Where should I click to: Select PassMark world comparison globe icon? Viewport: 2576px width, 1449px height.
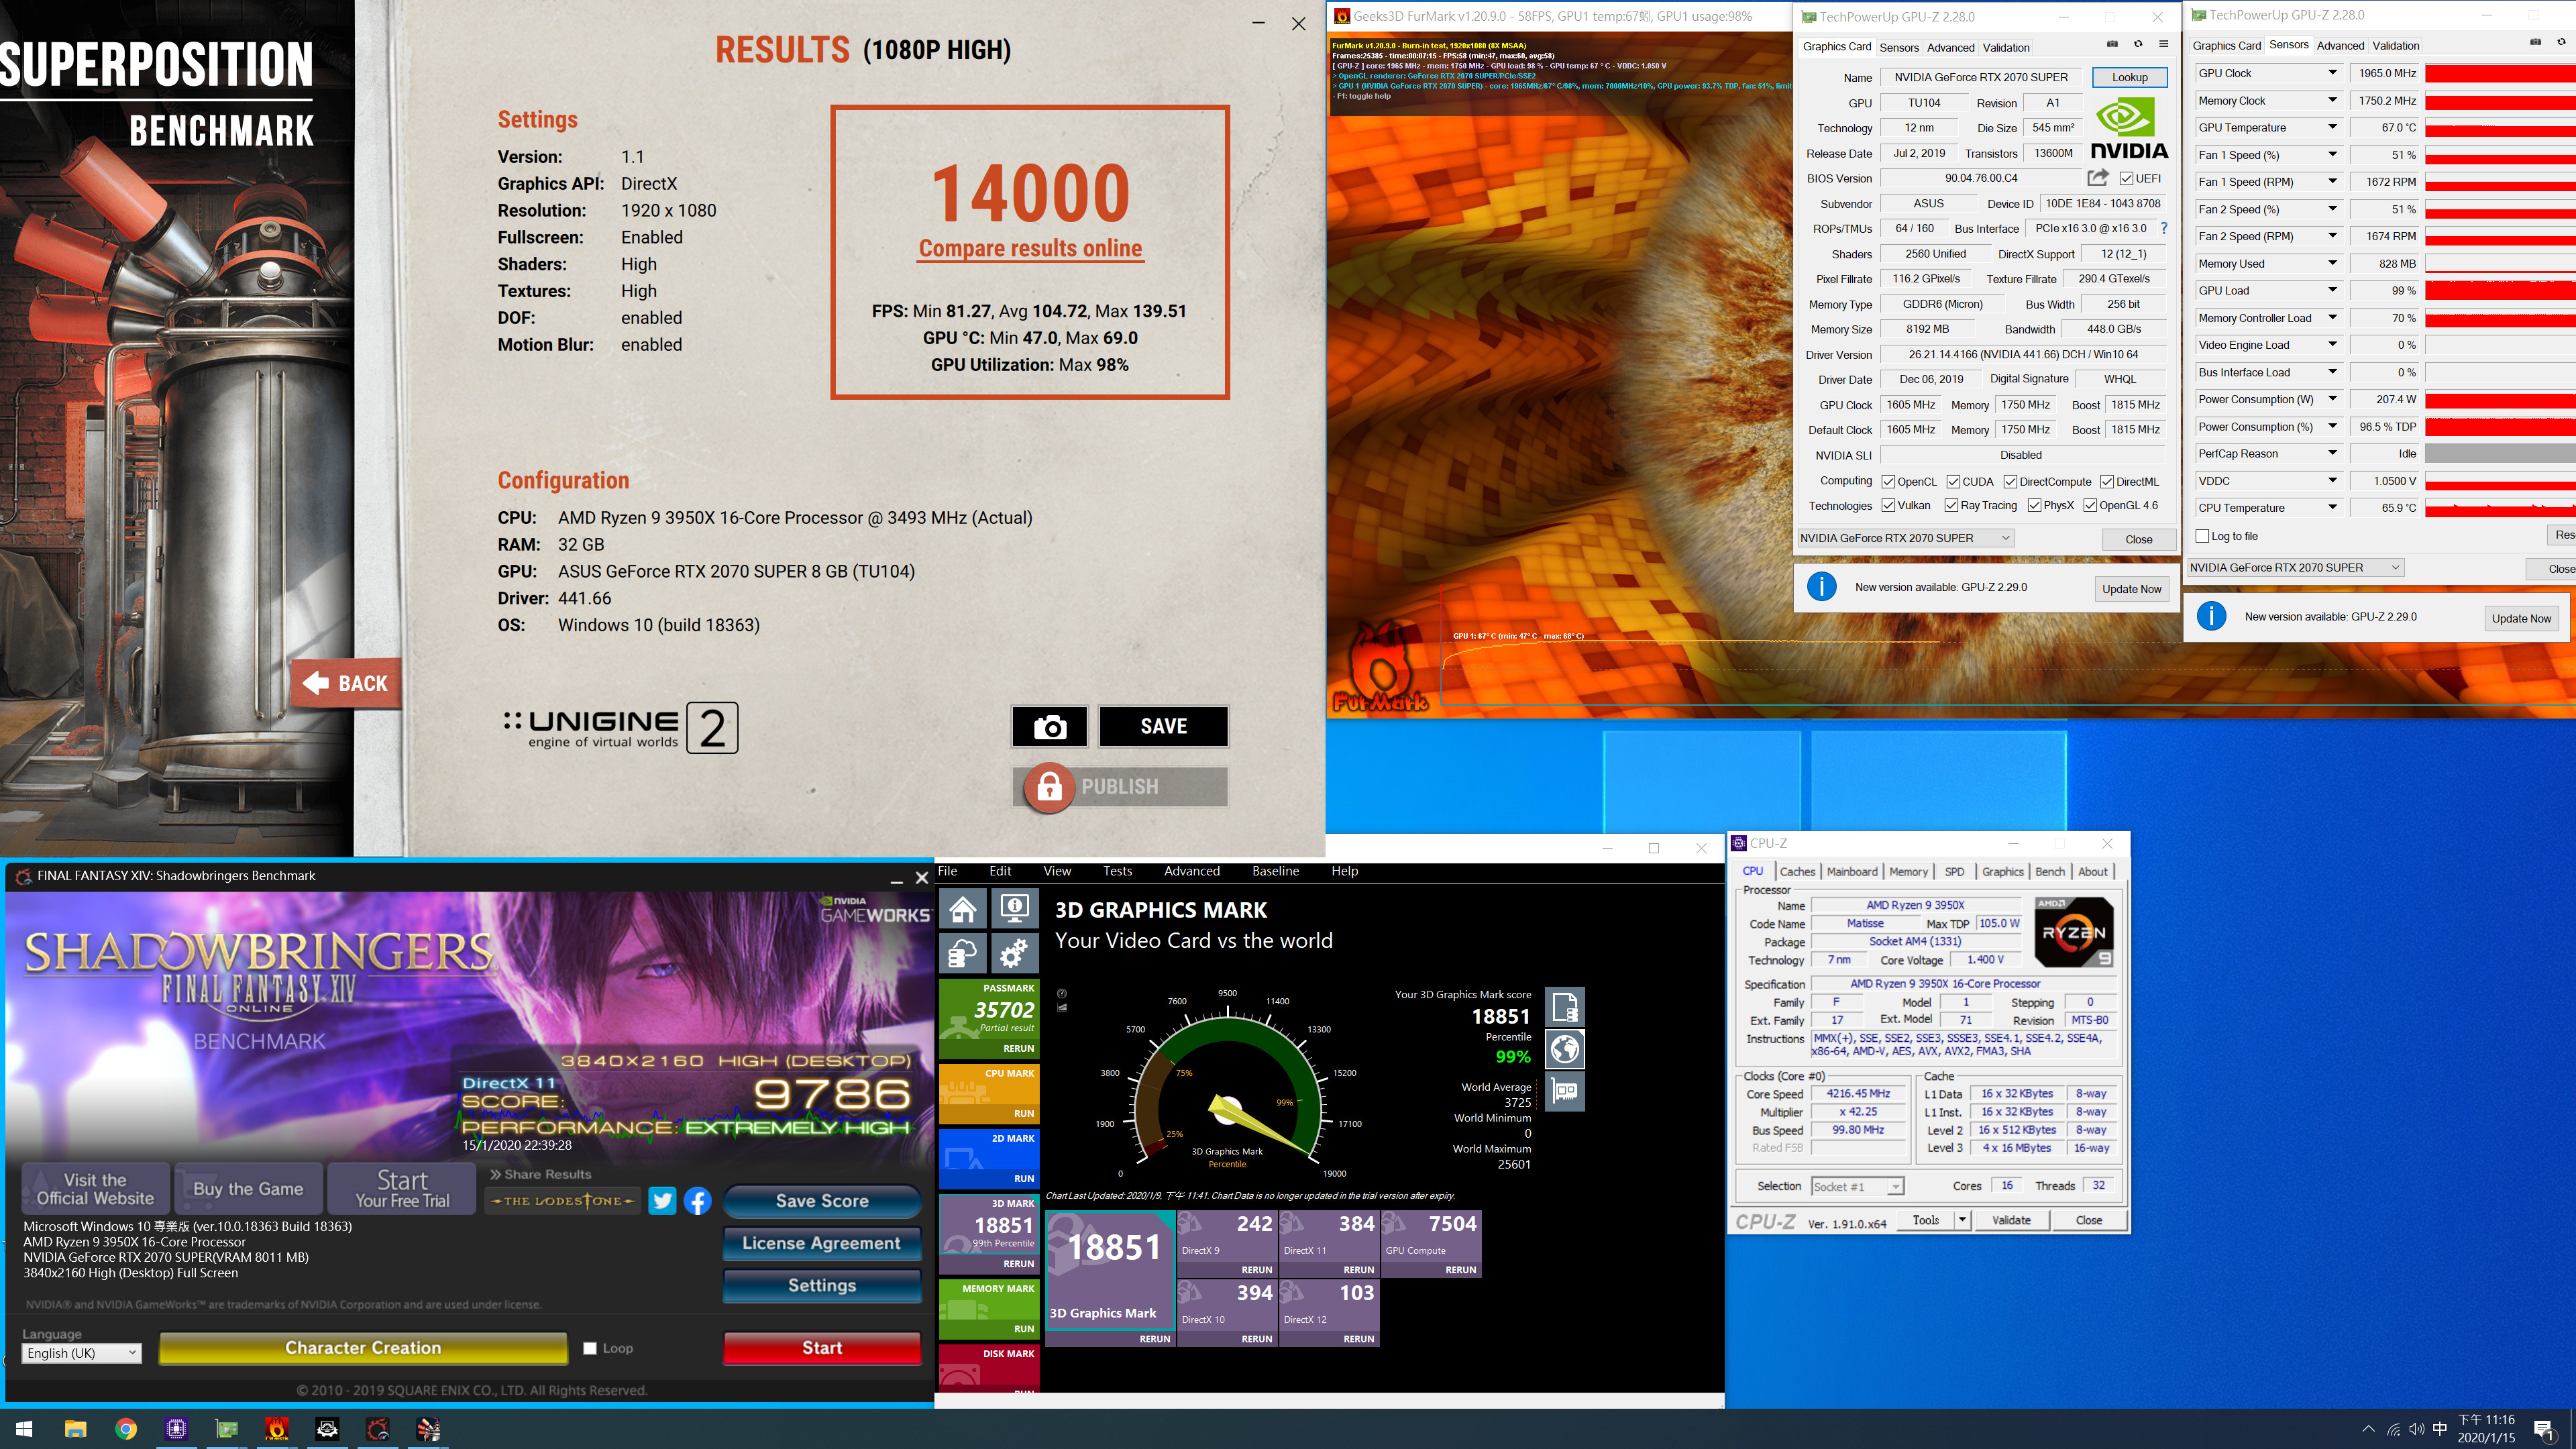pyautogui.click(x=1565, y=1049)
